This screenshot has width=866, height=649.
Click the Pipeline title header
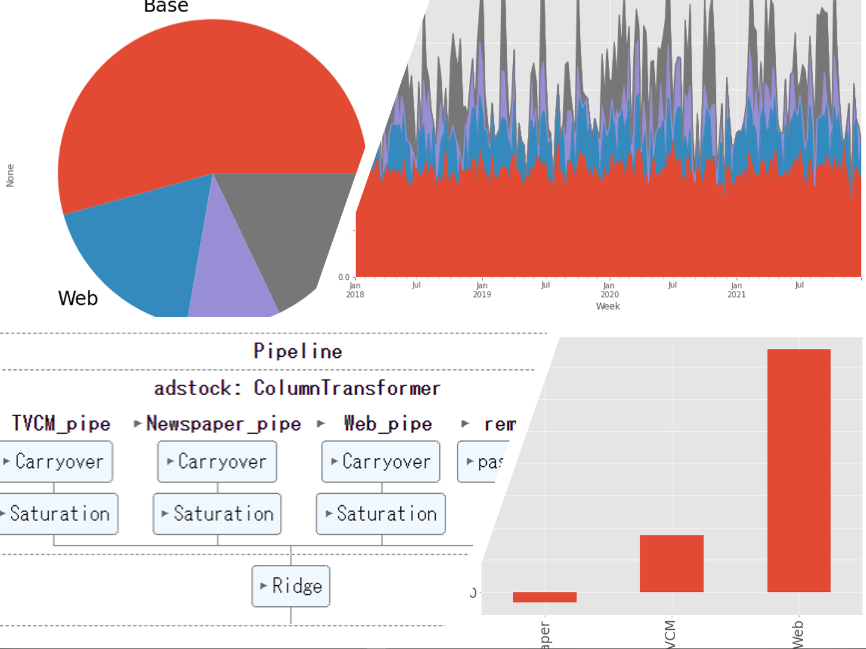click(x=297, y=351)
